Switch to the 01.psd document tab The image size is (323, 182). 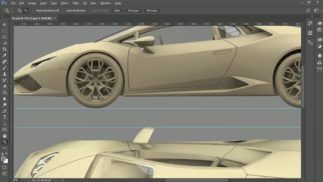click(x=32, y=18)
